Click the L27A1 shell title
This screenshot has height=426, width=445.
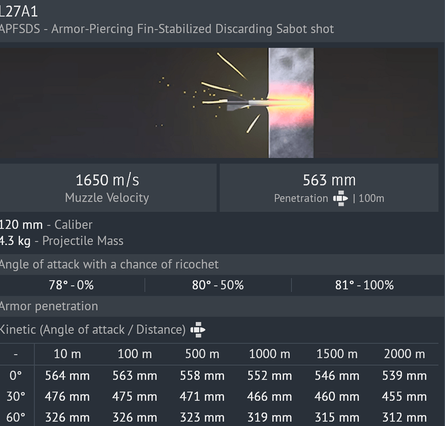click(19, 12)
